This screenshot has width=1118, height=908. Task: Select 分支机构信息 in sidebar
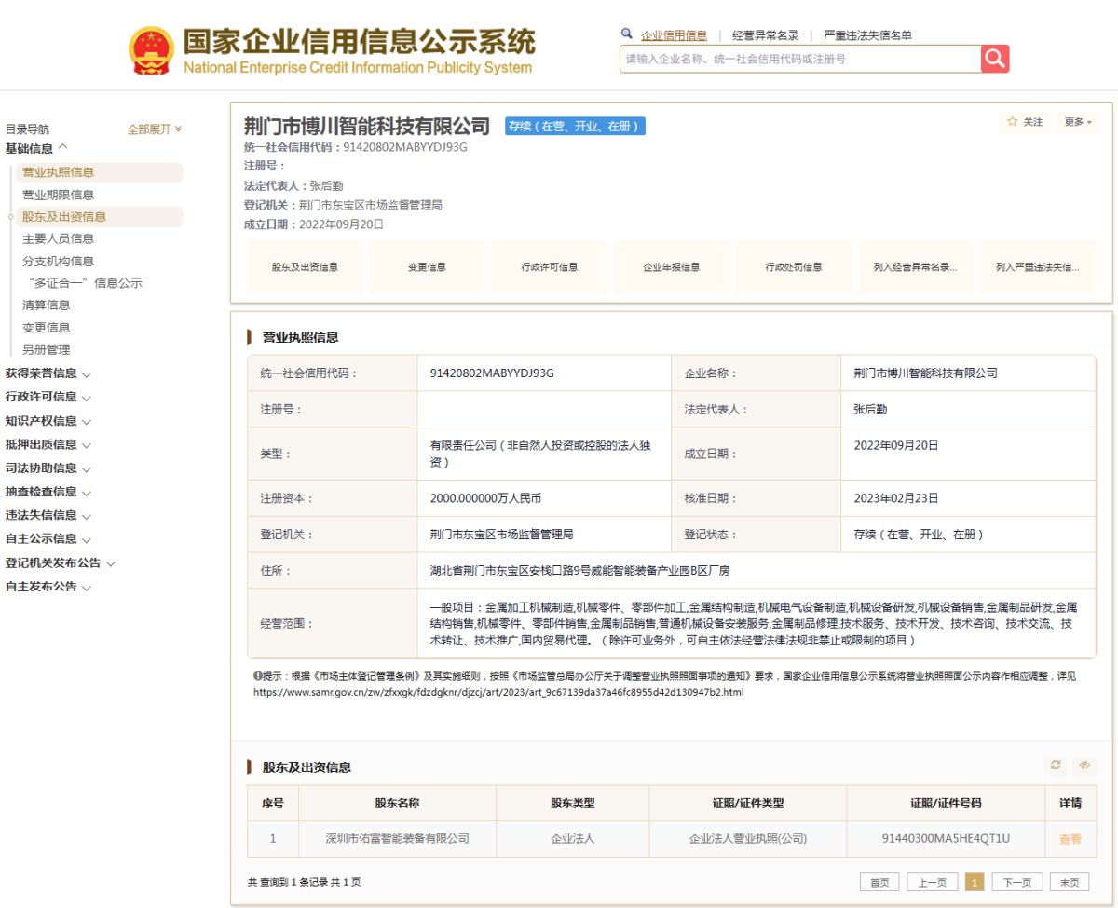click(x=59, y=262)
